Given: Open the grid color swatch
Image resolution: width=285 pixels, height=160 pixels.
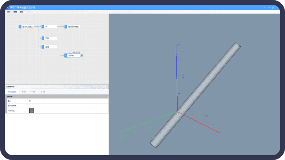Looking at the screenshot, I should (32, 111).
